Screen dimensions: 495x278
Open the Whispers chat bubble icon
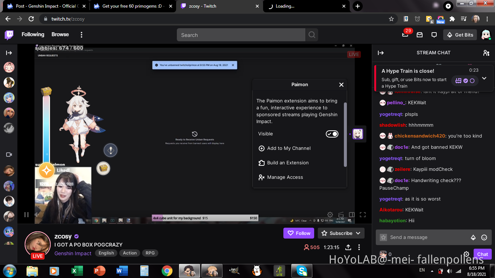pyautogui.click(x=434, y=35)
